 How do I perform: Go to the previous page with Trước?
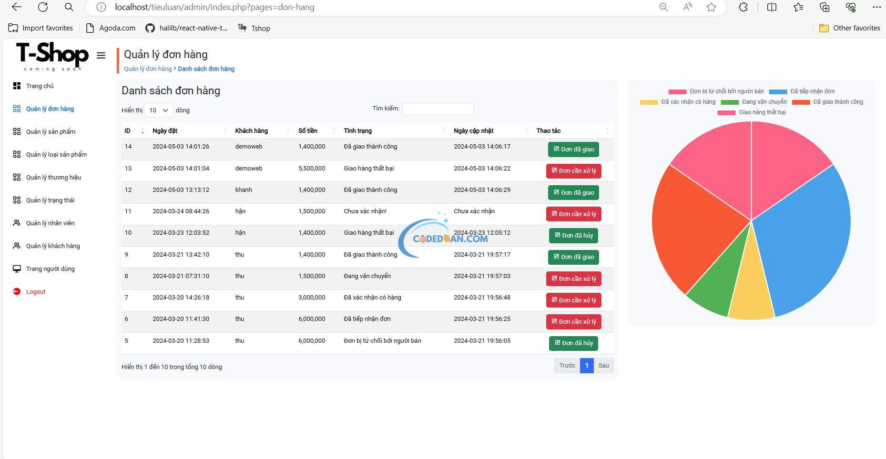click(x=567, y=366)
